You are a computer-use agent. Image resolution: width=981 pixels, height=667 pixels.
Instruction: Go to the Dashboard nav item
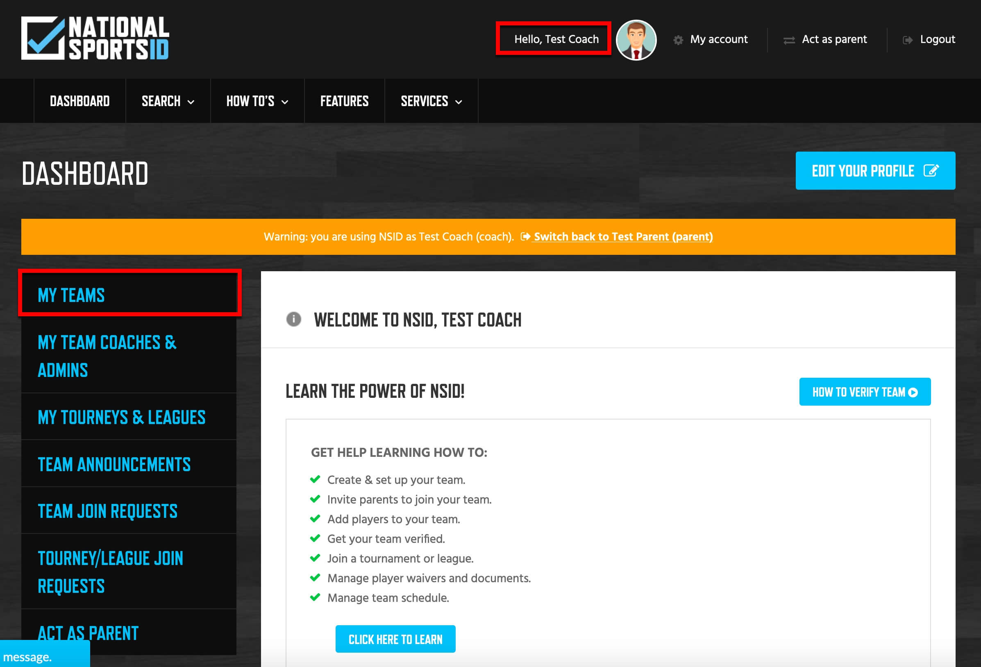click(x=80, y=101)
